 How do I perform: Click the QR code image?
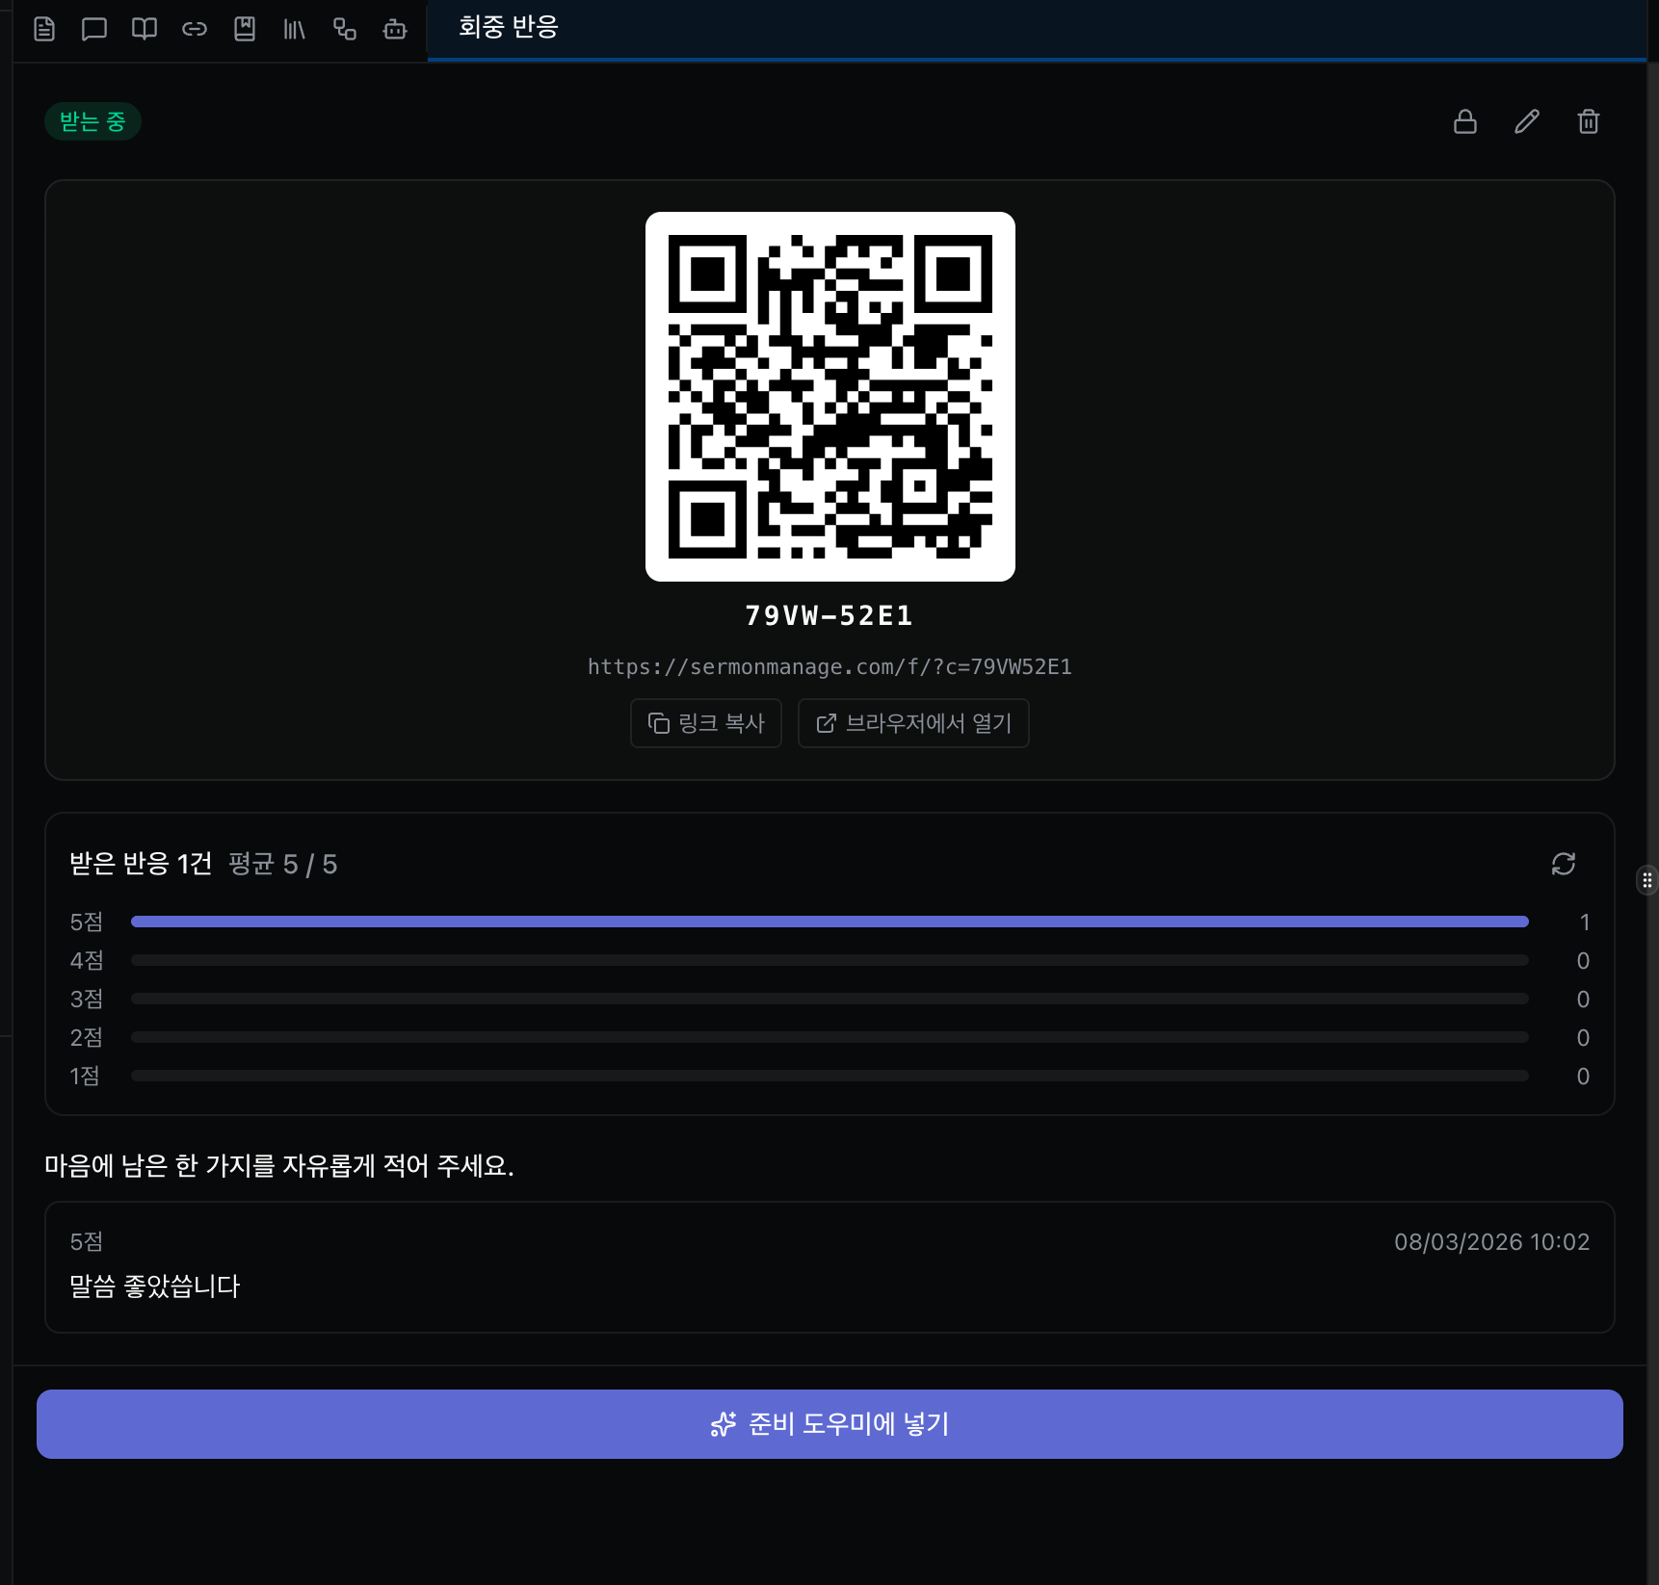tap(830, 397)
